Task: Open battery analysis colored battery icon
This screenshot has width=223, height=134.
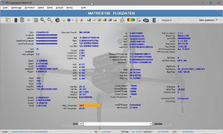Action: pos(131,20)
